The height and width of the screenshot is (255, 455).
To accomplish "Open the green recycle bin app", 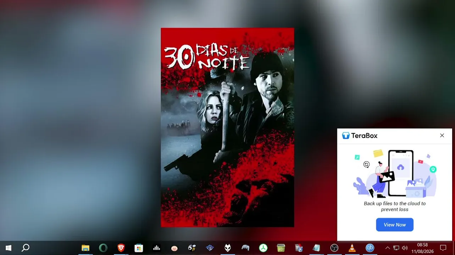I will tap(281, 248).
